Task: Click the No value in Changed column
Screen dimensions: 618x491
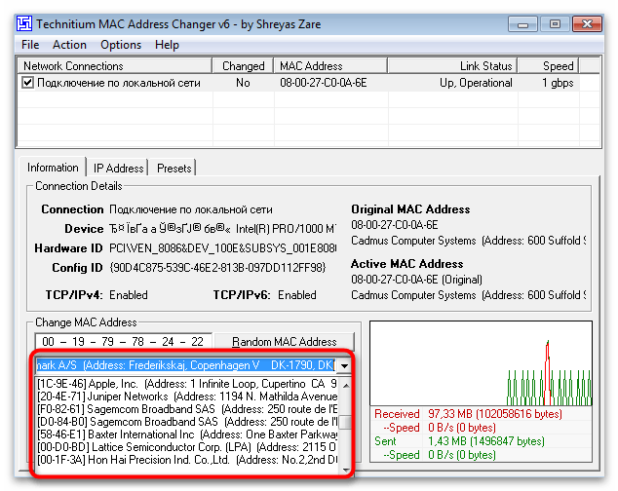Action: (x=243, y=83)
